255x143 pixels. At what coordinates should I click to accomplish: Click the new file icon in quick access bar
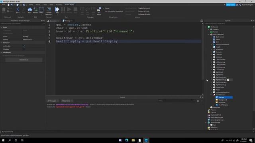(x=8, y=5)
